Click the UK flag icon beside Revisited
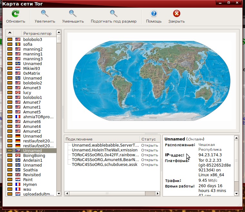This screenshot has width=245, height=212. tap(18, 175)
